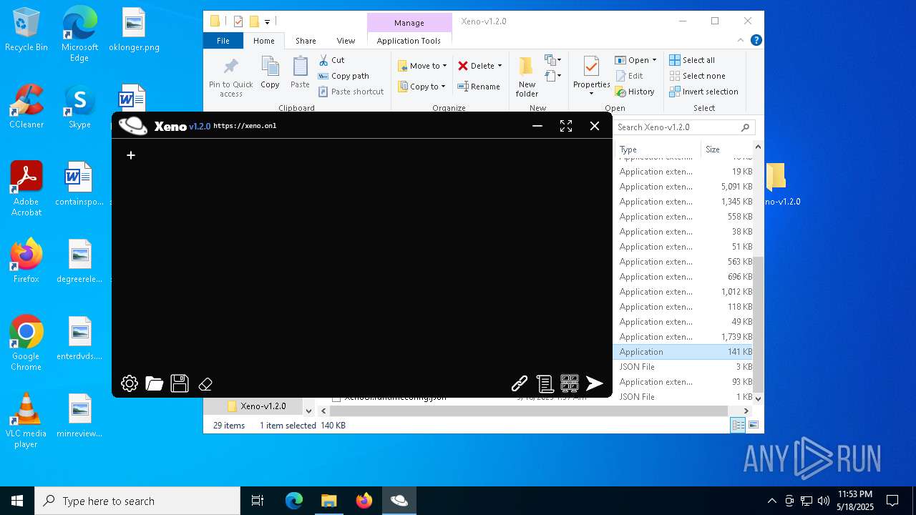Click Properties checkmark in quick access toolbar

click(x=238, y=21)
